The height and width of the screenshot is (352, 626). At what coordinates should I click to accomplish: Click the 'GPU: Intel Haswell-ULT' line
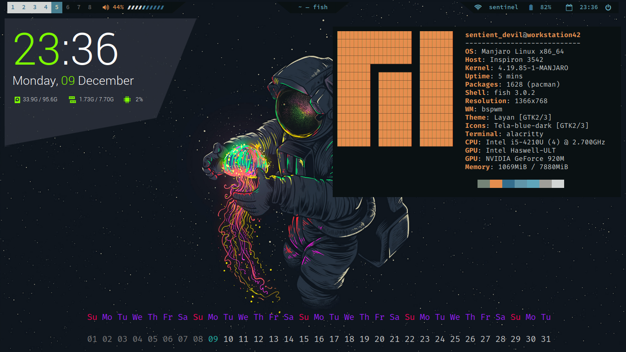pyautogui.click(x=511, y=150)
